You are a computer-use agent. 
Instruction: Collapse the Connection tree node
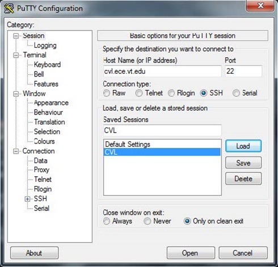tap(16, 151)
